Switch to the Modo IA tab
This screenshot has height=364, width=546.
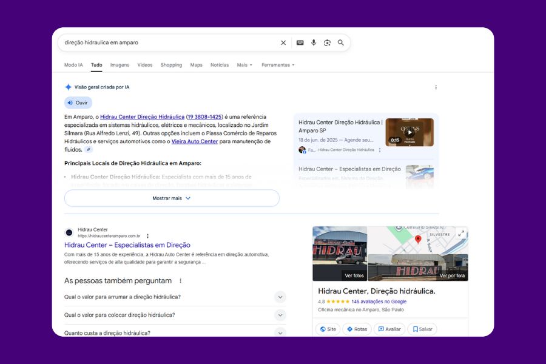coord(73,65)
